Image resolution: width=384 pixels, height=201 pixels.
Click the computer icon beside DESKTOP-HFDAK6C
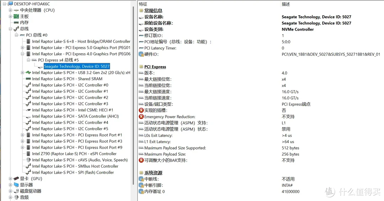point(11,4)
